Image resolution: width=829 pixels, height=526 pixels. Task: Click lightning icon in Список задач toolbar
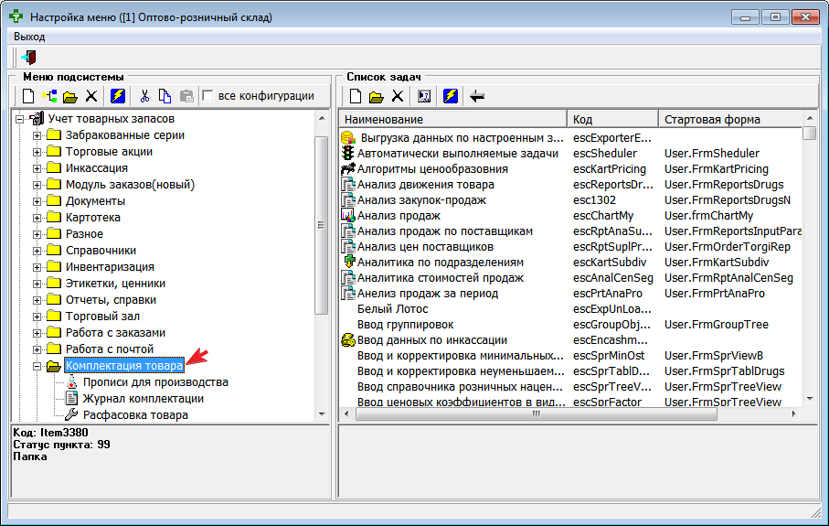pos(451,96)
